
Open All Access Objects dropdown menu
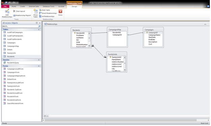36,23
